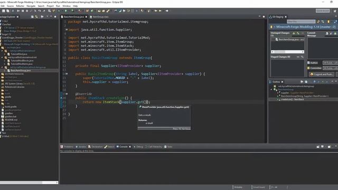This screenshot has width=338, height=190.
Task: Select gradlew.bat file in Package Explorer
Action: pyautogui.click(x=11, y=117)
